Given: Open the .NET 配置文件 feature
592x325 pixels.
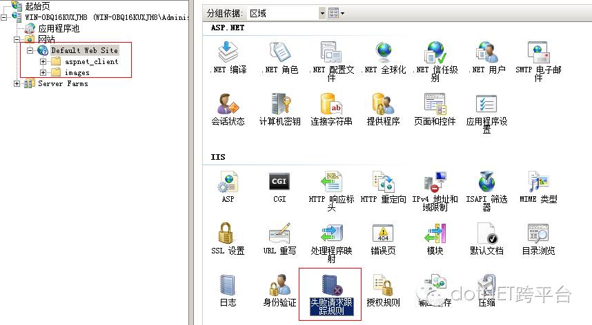Looking at the screenshot, I should point(331,61).
